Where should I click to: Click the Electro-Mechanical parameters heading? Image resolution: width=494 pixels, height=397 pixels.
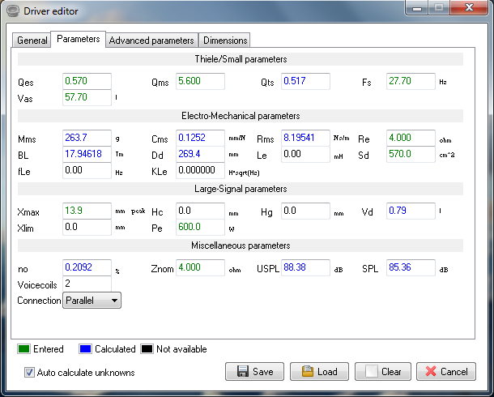click(x=241, y=116)
